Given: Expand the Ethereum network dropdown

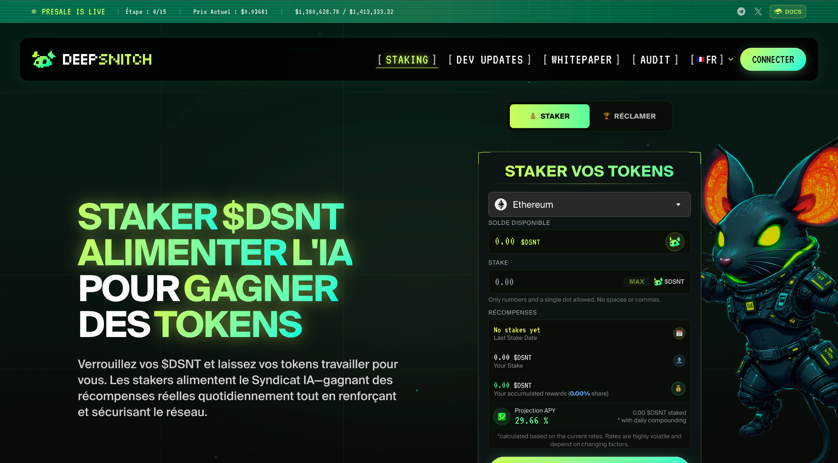Looking at the screenshot, I should [589, 205].
